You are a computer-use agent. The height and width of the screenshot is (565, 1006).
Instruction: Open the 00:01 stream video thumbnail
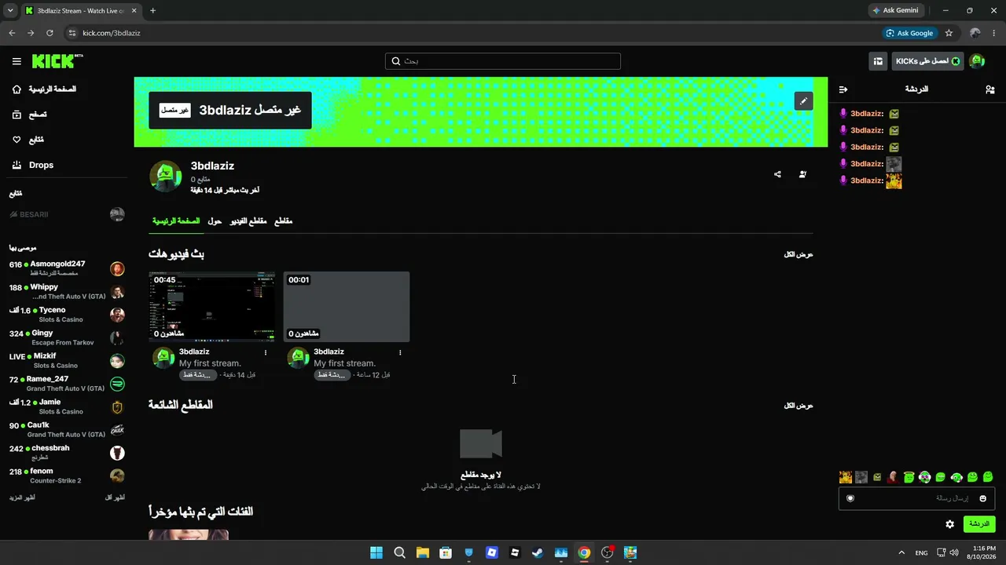click(347, 307)
